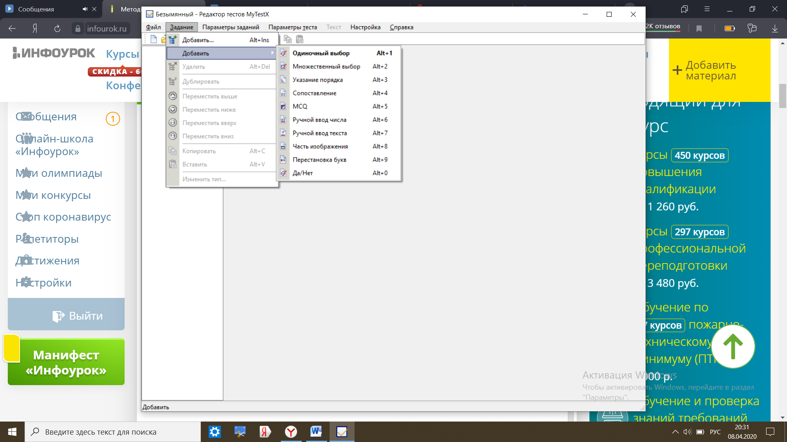Viewport: 787px width, 442px height.
Task: Click the browser downloads icon
Action: tap(775, 28)
